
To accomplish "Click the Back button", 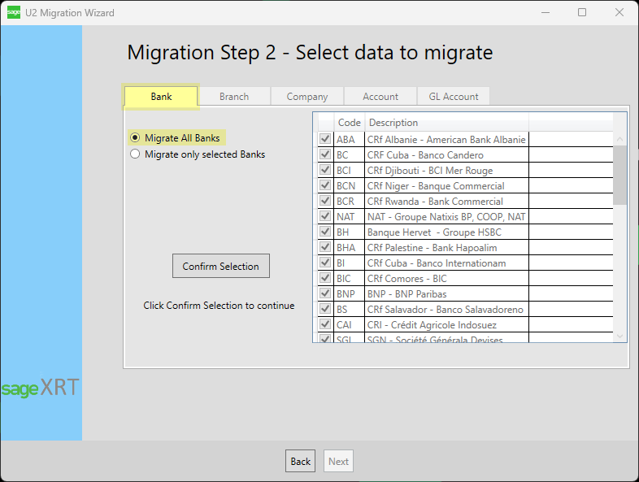I will point(301,461).
